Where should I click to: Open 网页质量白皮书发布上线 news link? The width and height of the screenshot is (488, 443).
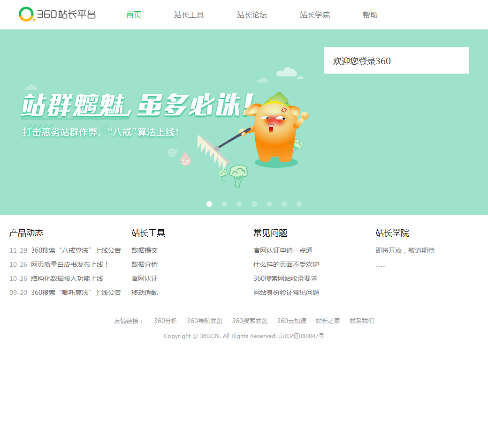point(69,264)
